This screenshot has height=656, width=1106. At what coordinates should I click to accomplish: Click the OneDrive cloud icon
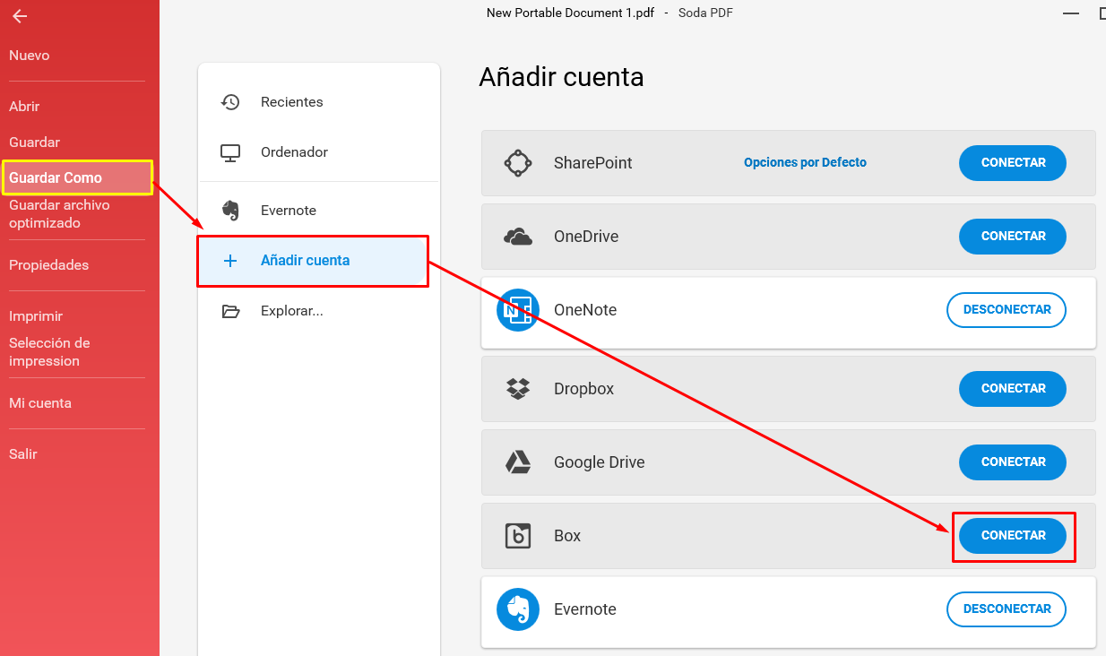[x=518, y=237]
